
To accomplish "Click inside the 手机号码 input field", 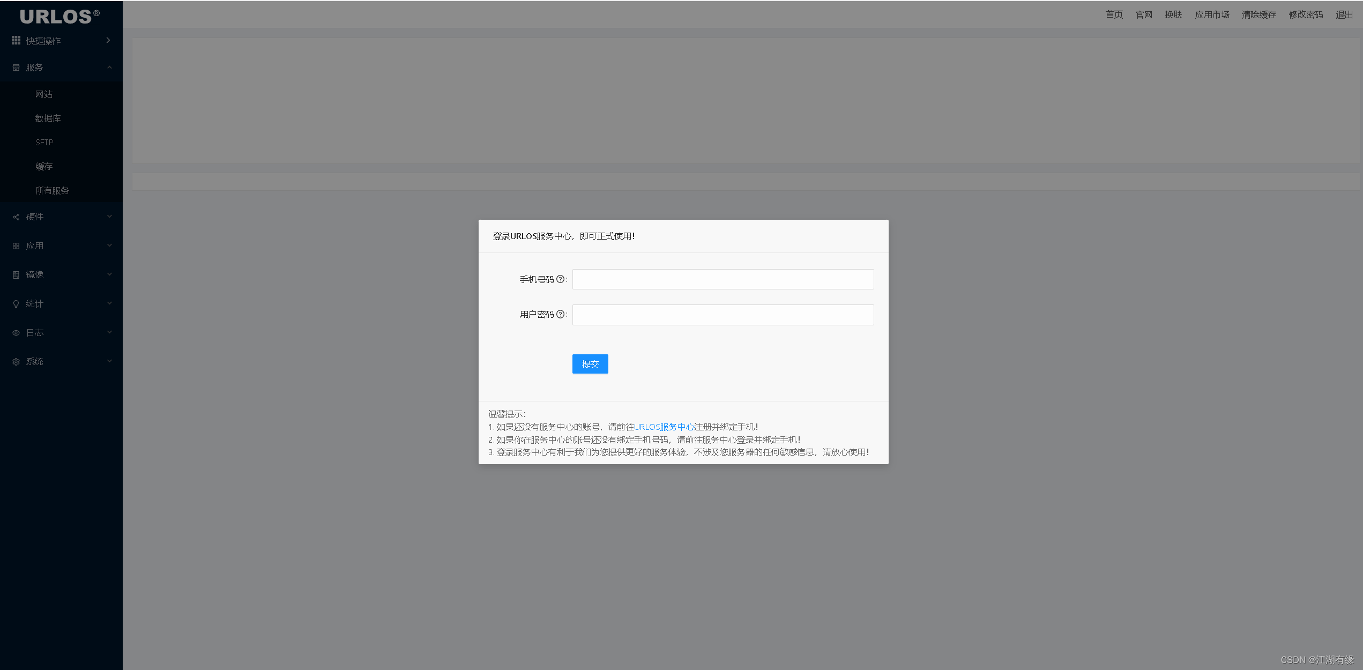I will click(x=723, y=279).
